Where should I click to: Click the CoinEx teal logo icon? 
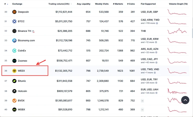coord(14,51)
